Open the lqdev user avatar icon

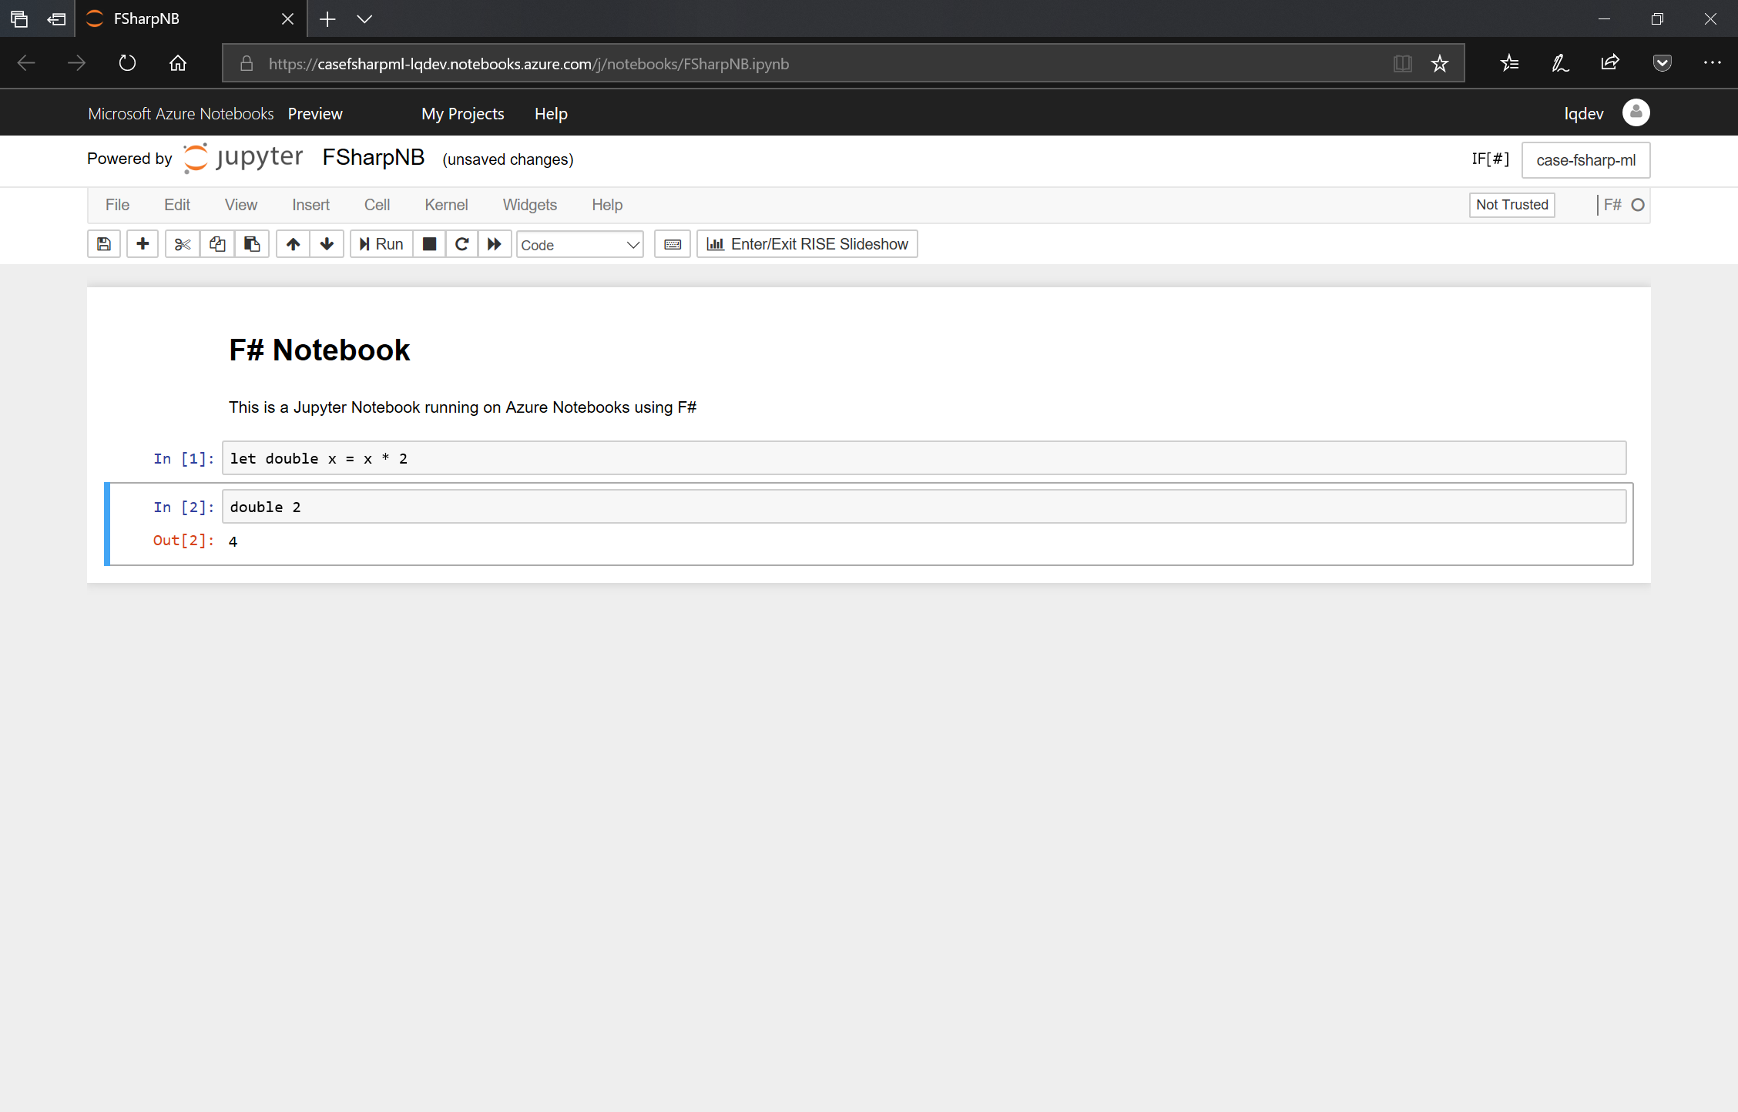pos(1636,112)
